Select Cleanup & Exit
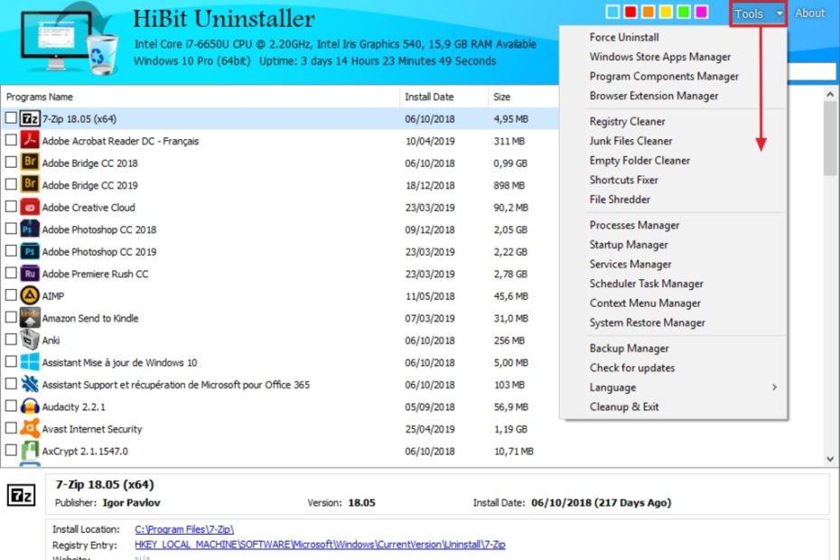The width and height of the screenshot is (840, 560). point(624,406)
